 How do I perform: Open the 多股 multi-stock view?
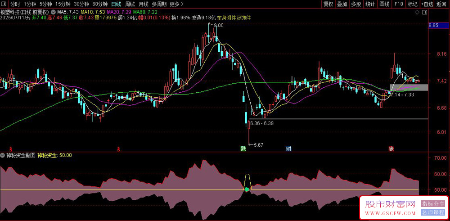tap(356, 4)
